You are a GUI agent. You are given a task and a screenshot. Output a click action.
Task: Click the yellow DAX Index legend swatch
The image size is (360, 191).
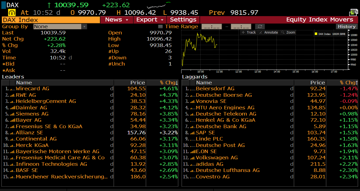coord(316,34)
